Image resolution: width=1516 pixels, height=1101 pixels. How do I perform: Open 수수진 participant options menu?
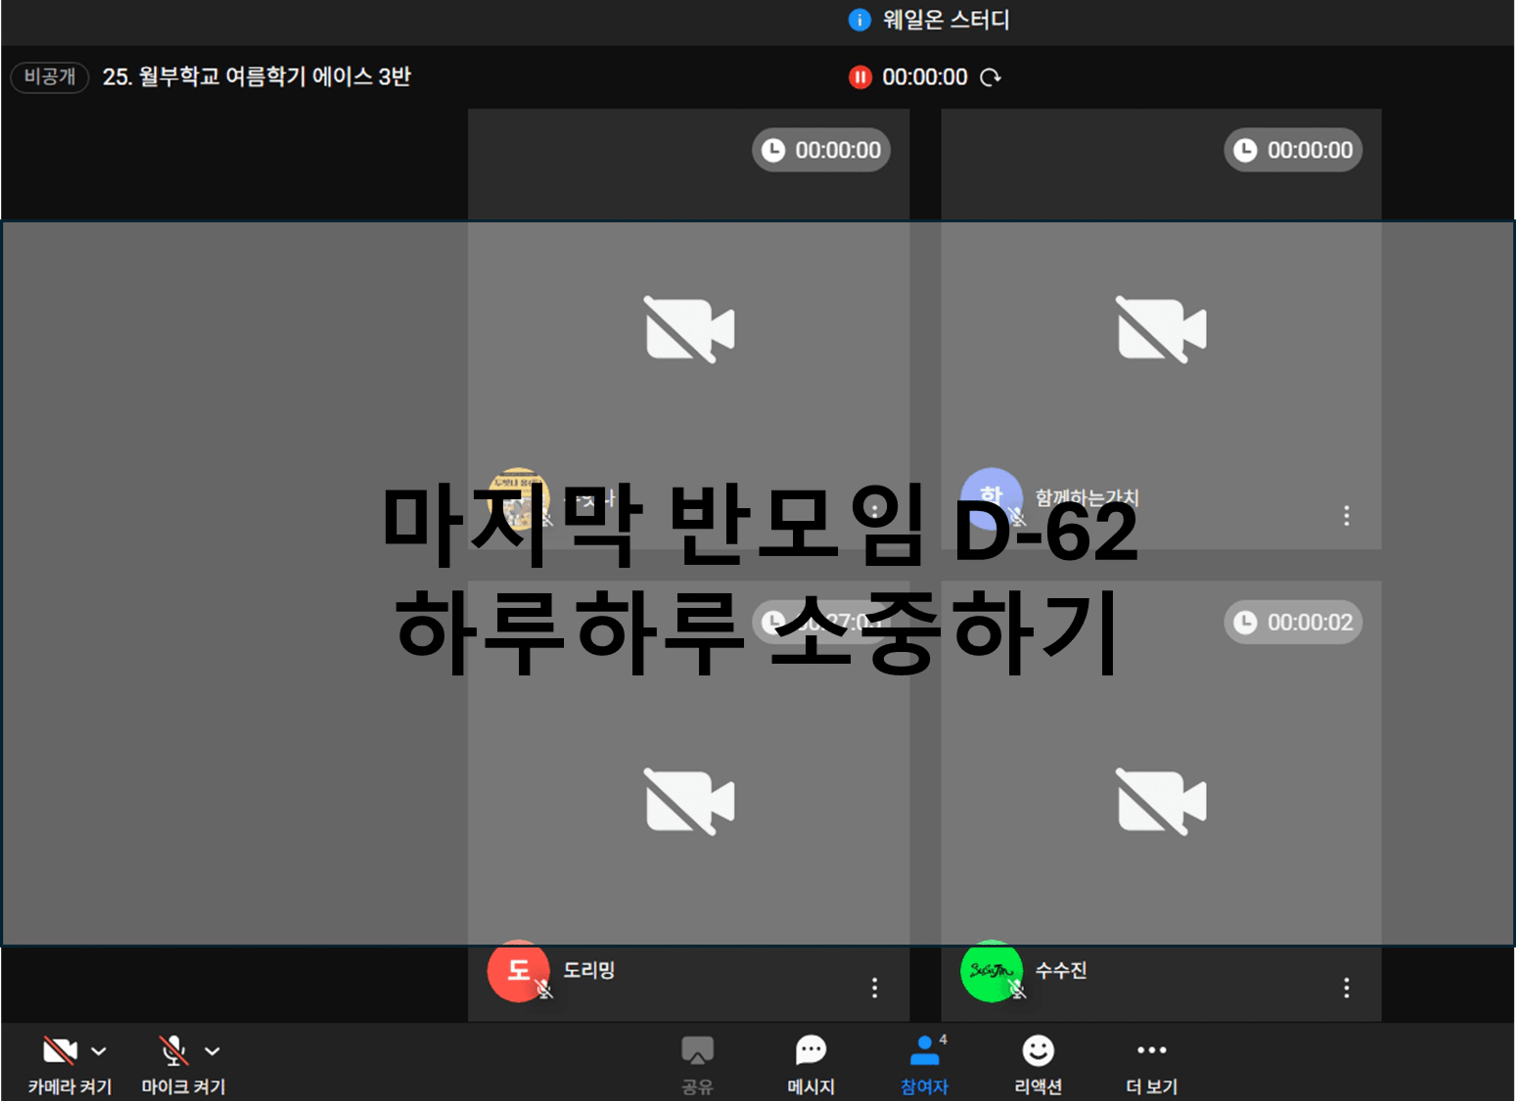click(x=1346, y=987)
